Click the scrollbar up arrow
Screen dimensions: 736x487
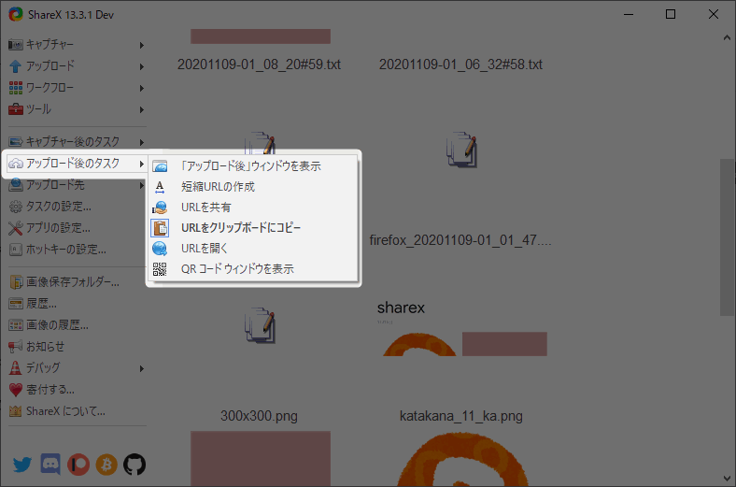[x=727, y=38]
